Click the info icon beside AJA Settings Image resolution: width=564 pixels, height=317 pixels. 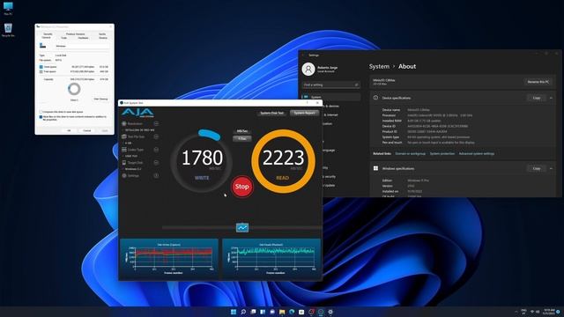pyautogui.click(x=156, y=176)
